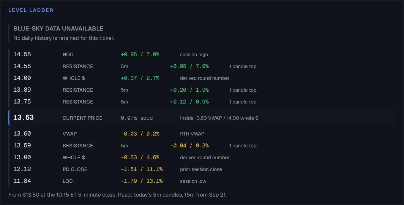The height and width of the screenshot is (205, 404).
Task: Click 'derived round number' in the 14.00 row
Action: [x=205, y=78]
